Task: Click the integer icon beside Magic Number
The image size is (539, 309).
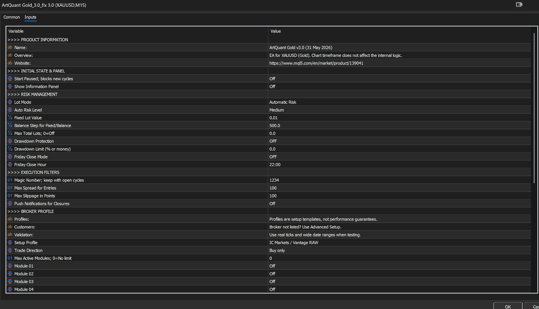Action: (10, 180)
